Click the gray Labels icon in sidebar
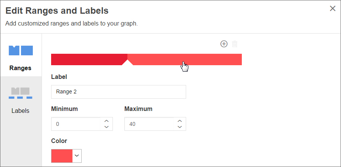Viewport: 341px width, 167px height. pyautogui.click(x=21, y=93)
